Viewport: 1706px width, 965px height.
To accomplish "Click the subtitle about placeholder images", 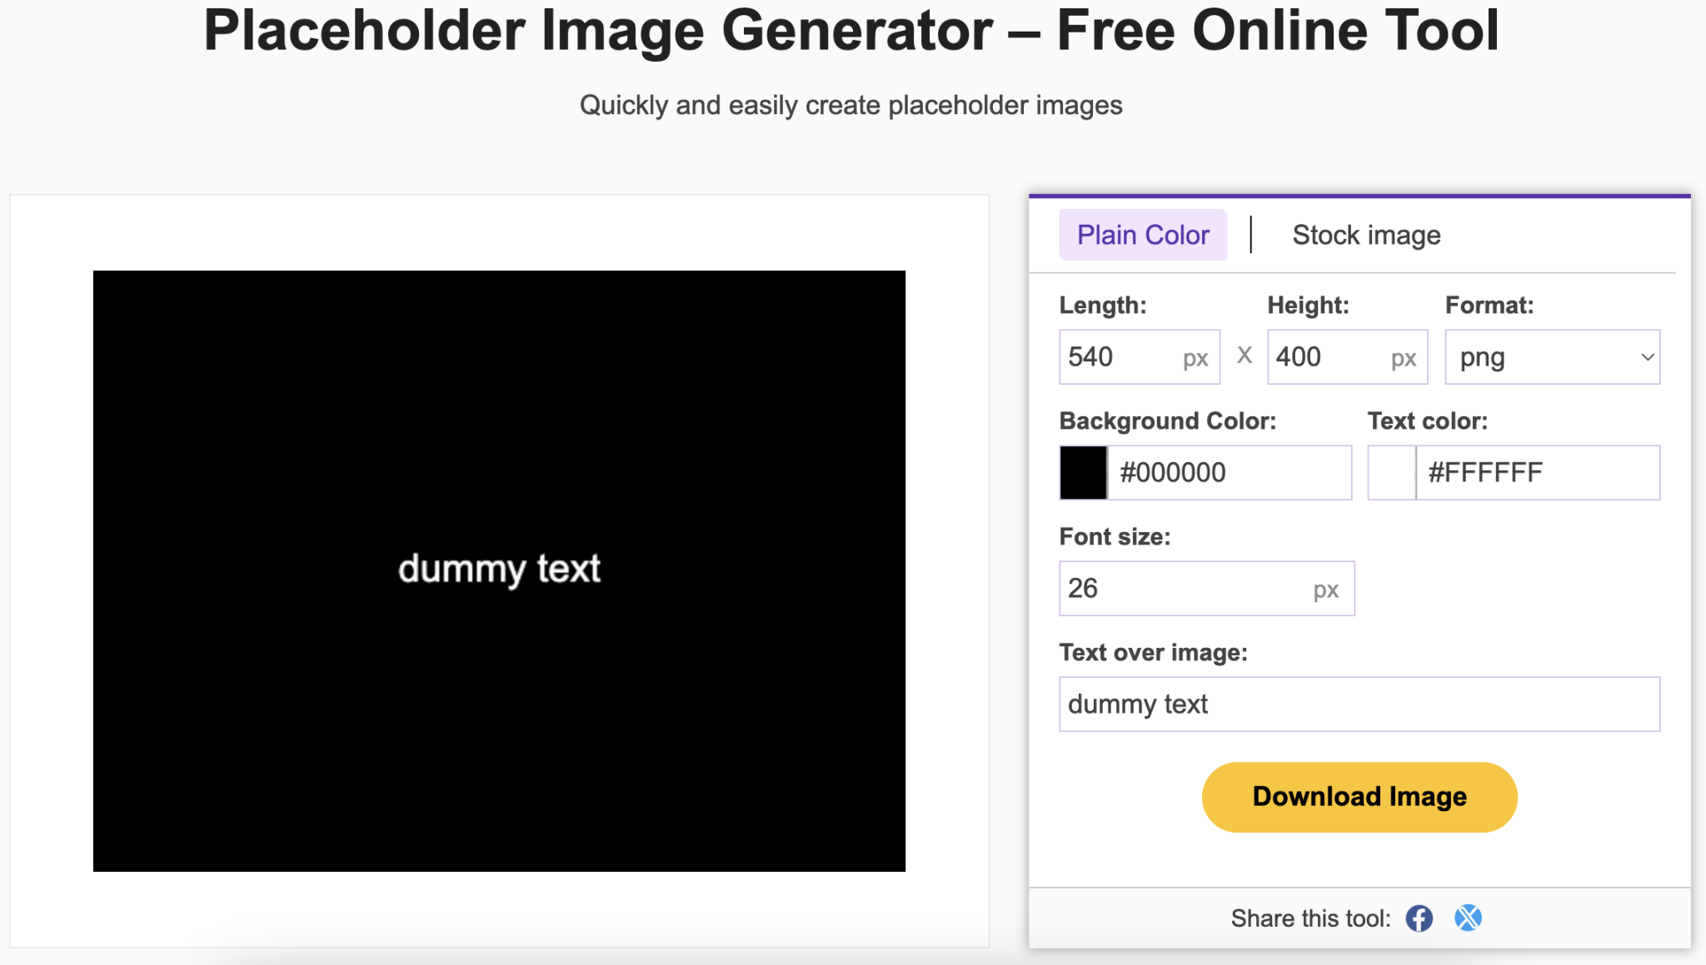I will (x=852, y=105).
